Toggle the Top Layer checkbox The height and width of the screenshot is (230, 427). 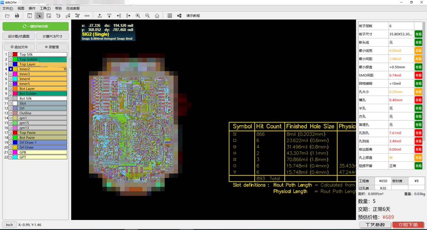pos(11,64)
